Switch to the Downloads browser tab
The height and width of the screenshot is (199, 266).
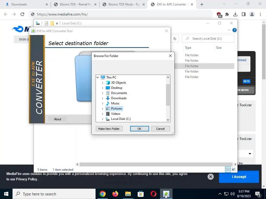[27, 4]
